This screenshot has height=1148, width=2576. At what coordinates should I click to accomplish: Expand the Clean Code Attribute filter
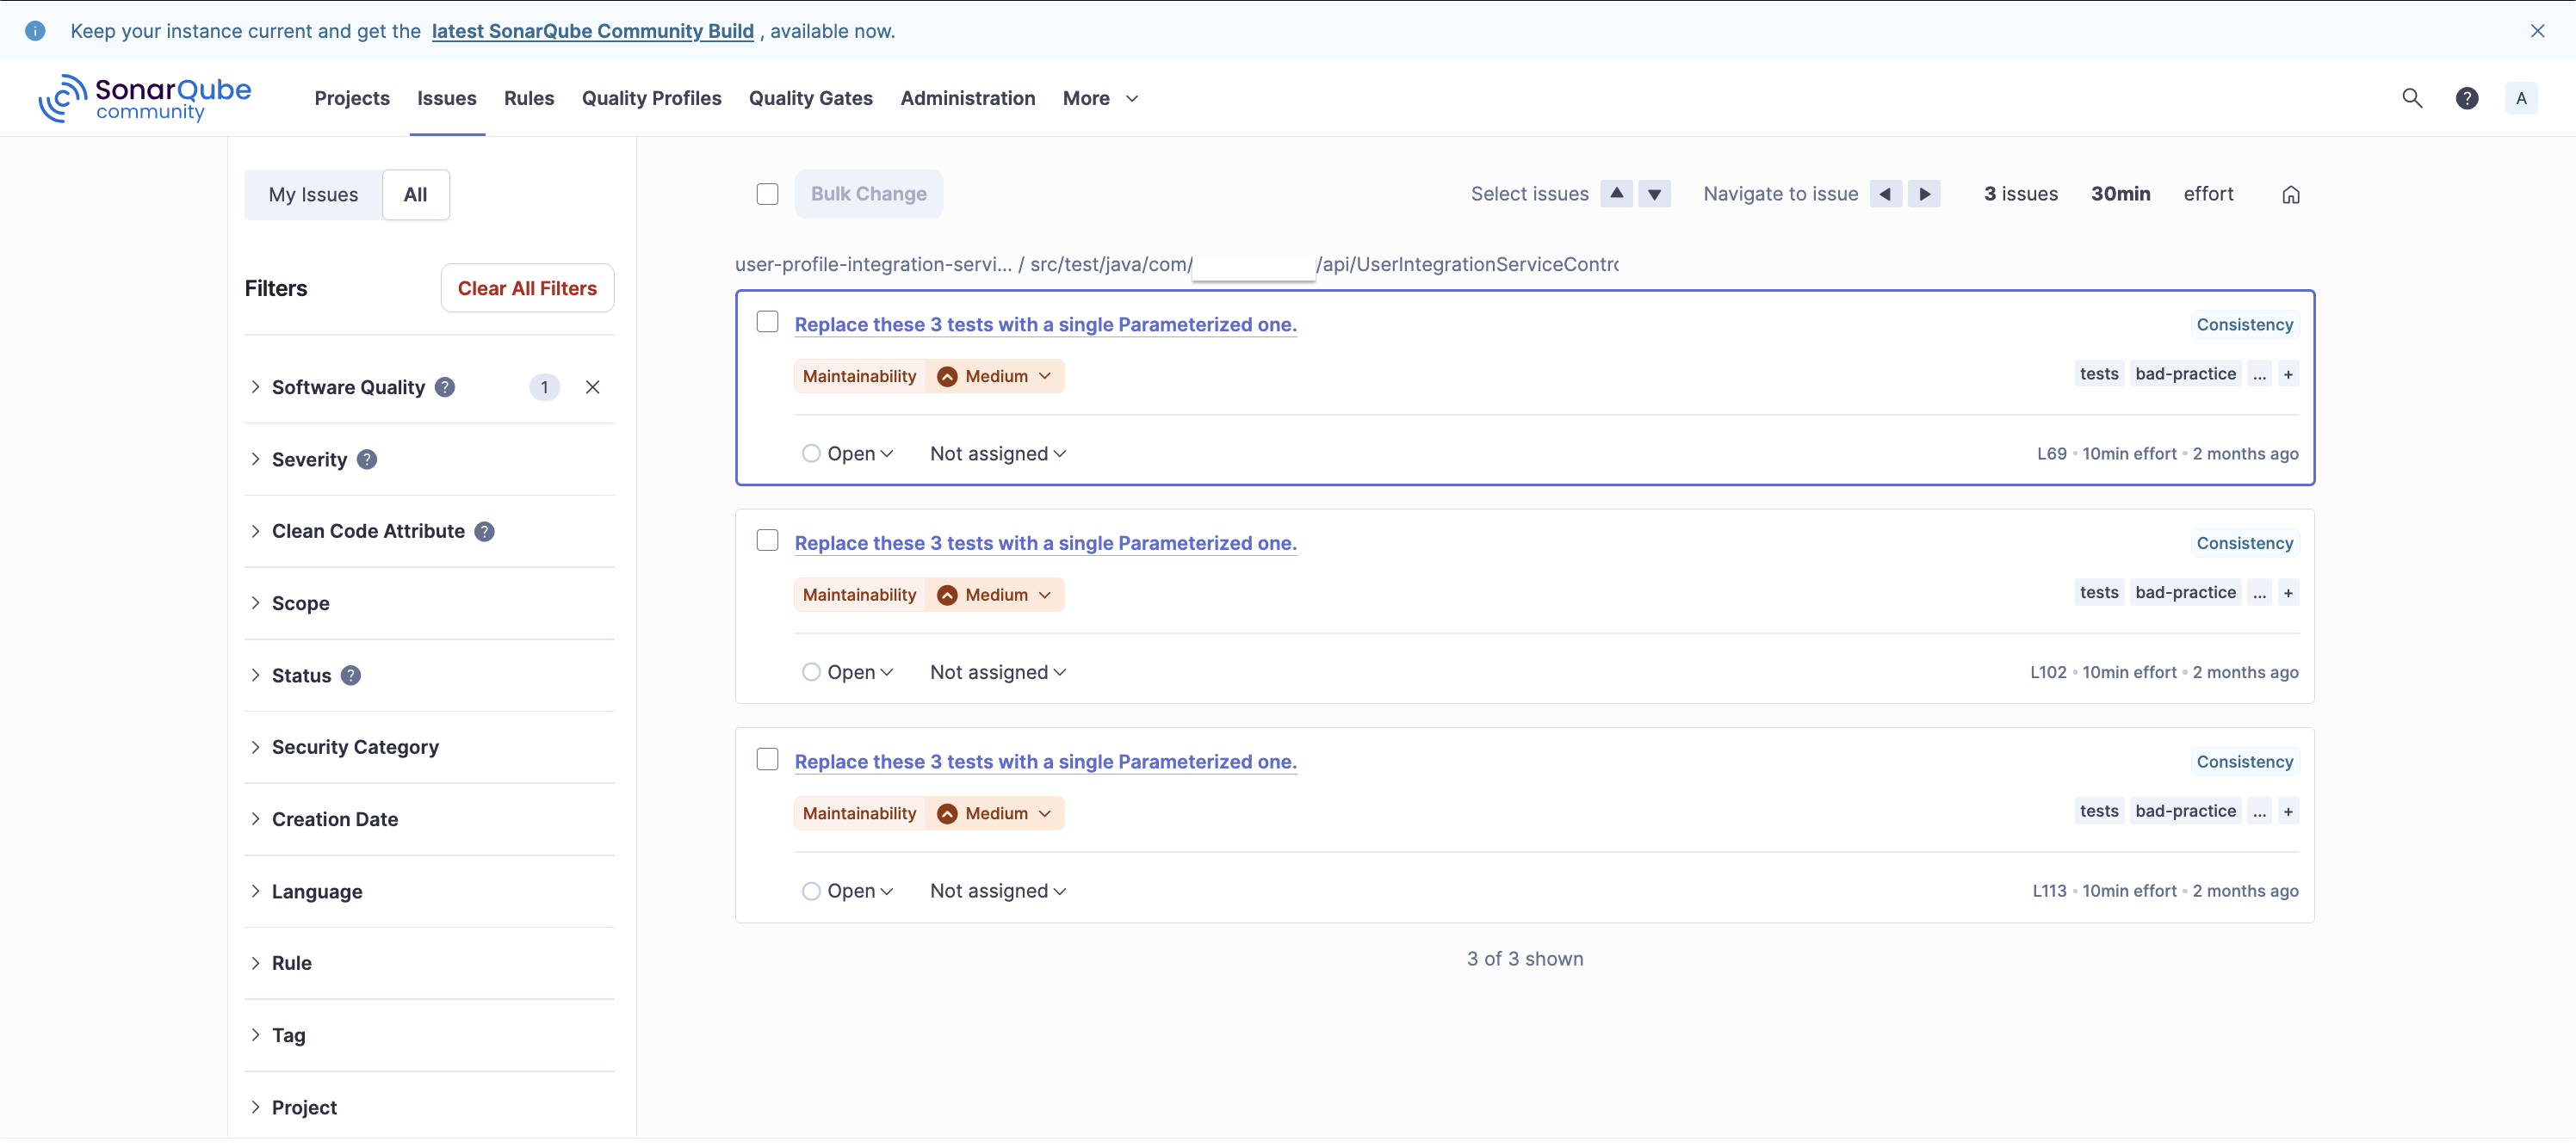(368, 532)
